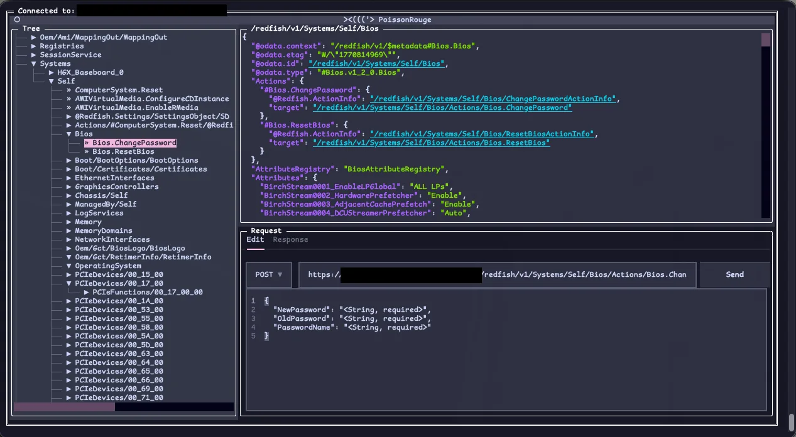Select the Bios.ChangePassword action in the tree

point(130,143)
